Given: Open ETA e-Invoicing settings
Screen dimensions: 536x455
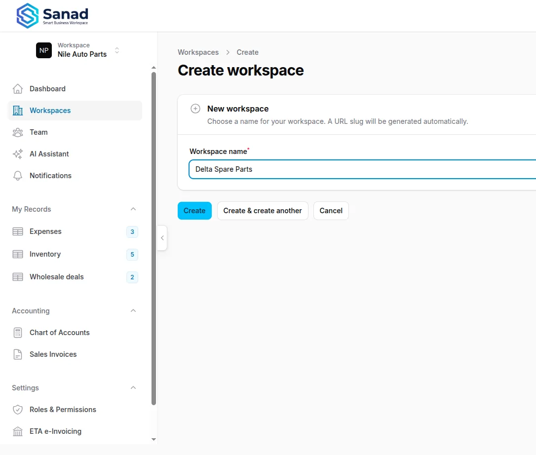Looking at the screenshot, I should (x=75, y=431).
